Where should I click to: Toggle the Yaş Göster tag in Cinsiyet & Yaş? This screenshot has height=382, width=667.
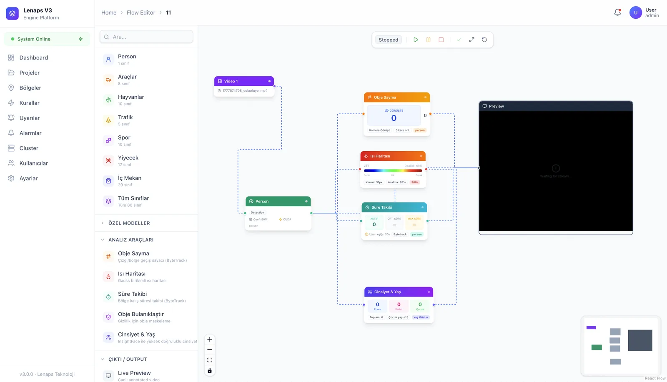pos(421,317)
